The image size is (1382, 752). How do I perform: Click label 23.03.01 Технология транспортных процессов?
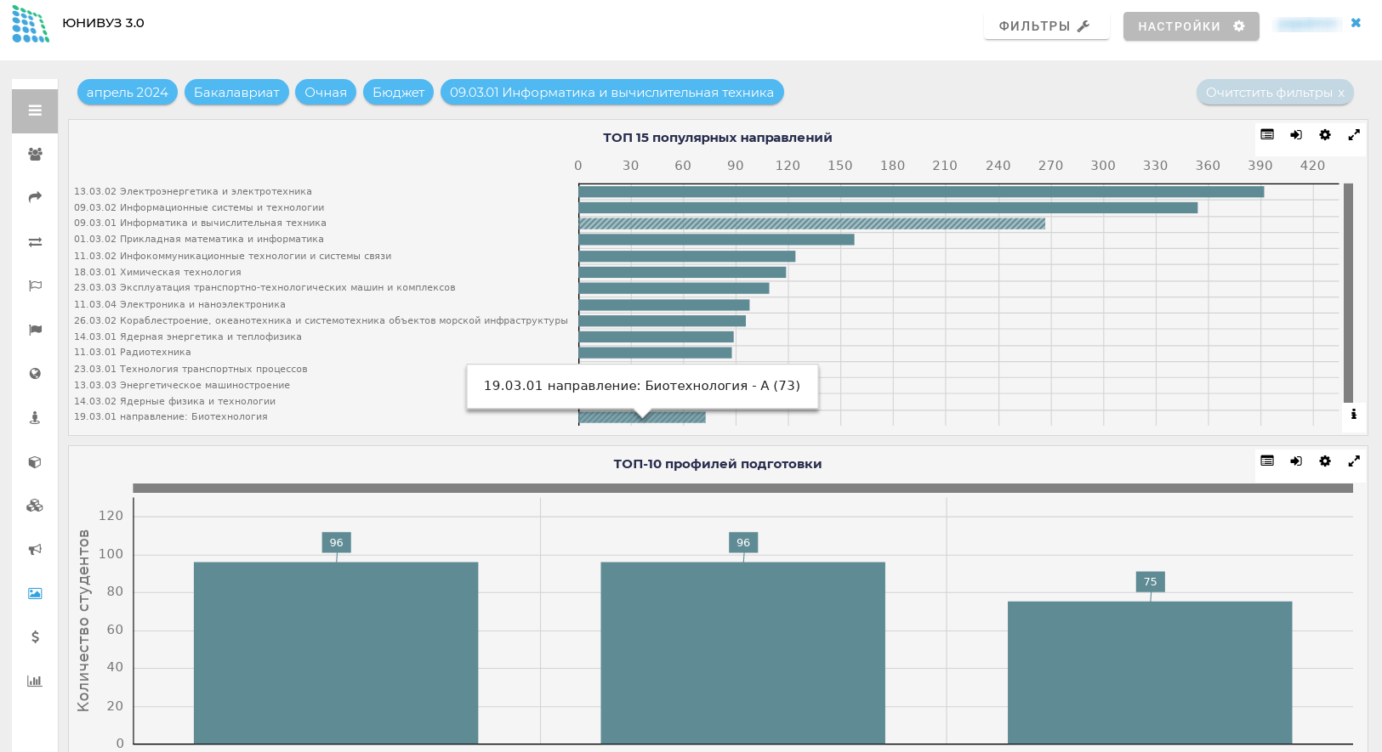(x=191, y=369)
